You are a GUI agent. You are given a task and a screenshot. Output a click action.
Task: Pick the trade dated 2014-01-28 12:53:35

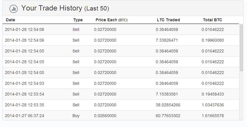[25, 105]
